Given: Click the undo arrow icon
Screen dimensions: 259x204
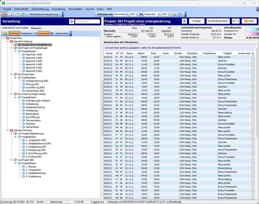Looking at the screenshot, I should click(234, 21).
